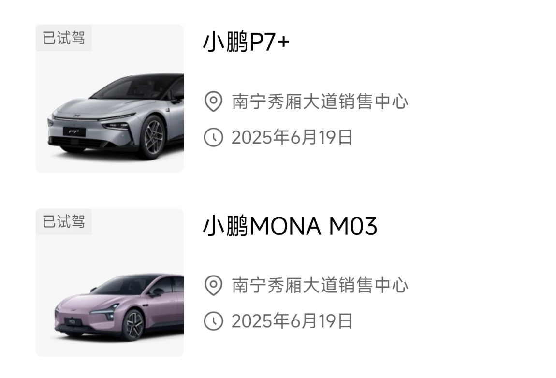This screenshot has width=556, height=378.
Task: Tap the front wheel of the silver P7+
Action: (154, 137)
